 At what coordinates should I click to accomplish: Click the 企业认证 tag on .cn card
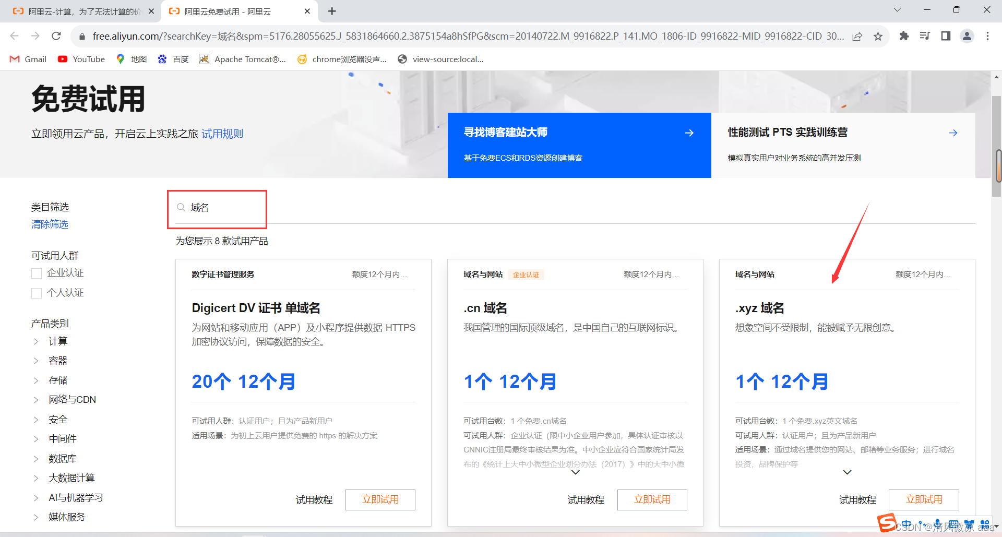click(526, 275)
